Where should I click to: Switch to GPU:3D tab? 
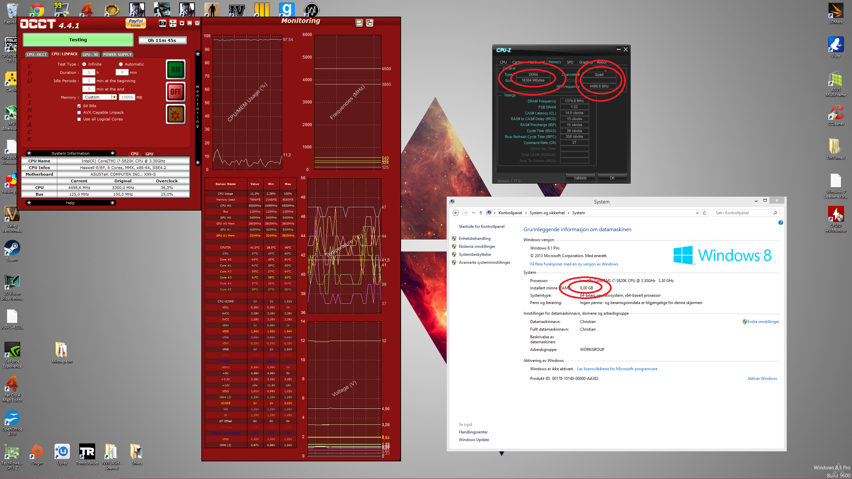[x=90, y=55]
